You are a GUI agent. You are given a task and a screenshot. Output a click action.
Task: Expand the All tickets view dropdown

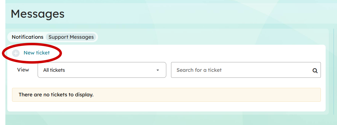102,70
